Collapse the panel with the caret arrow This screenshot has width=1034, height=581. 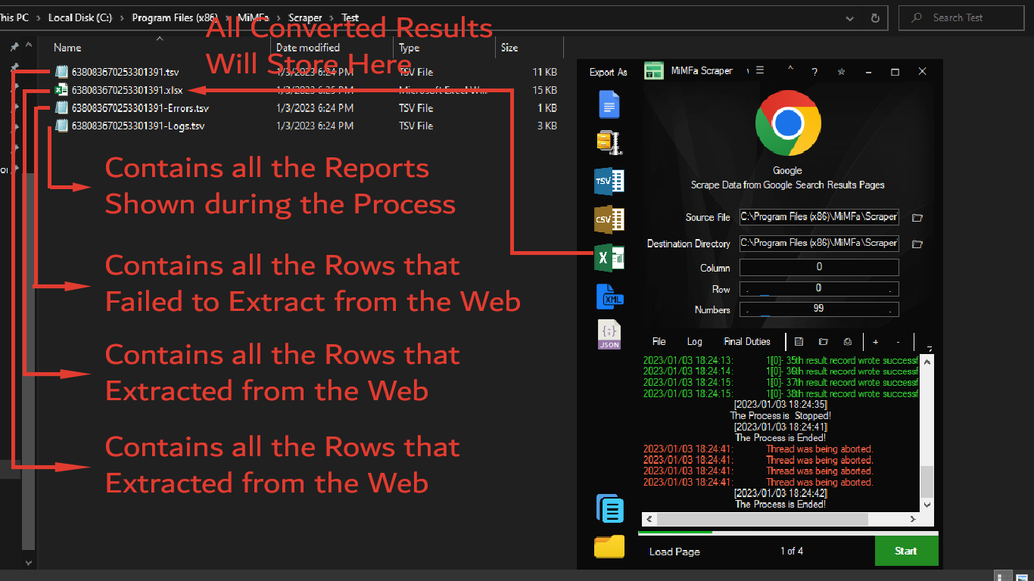[790, 70]
